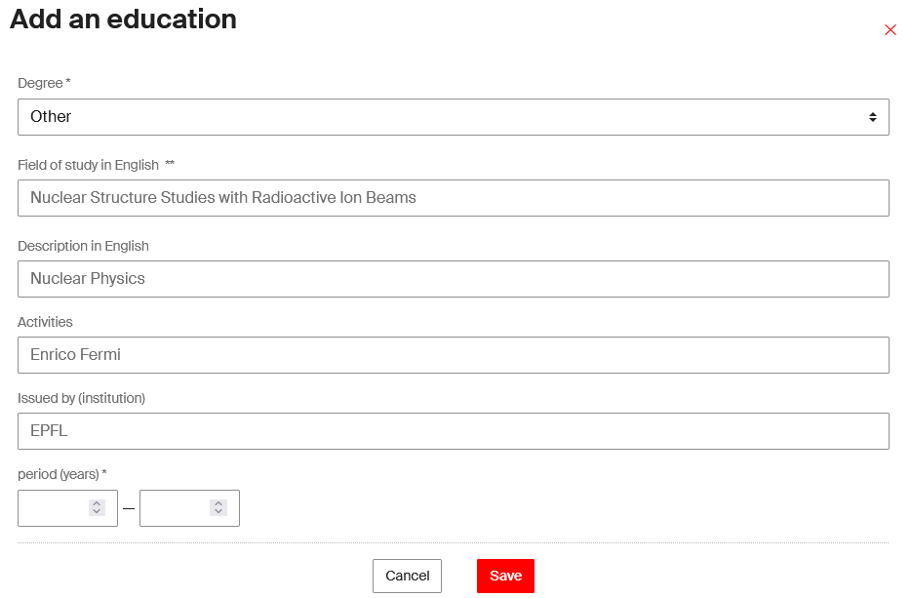Viewport: 911px width, 598px height.
Task: Click the Degree required-field label
Action: pyautogui.click(x=43, y=83)
